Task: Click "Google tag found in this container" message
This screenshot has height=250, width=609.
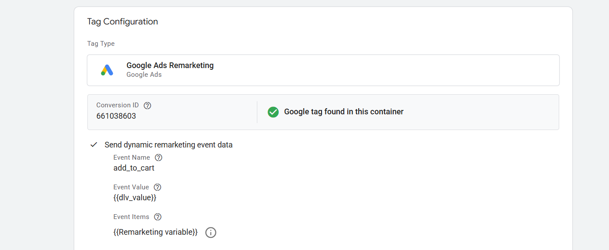Action: coord(344,112)
